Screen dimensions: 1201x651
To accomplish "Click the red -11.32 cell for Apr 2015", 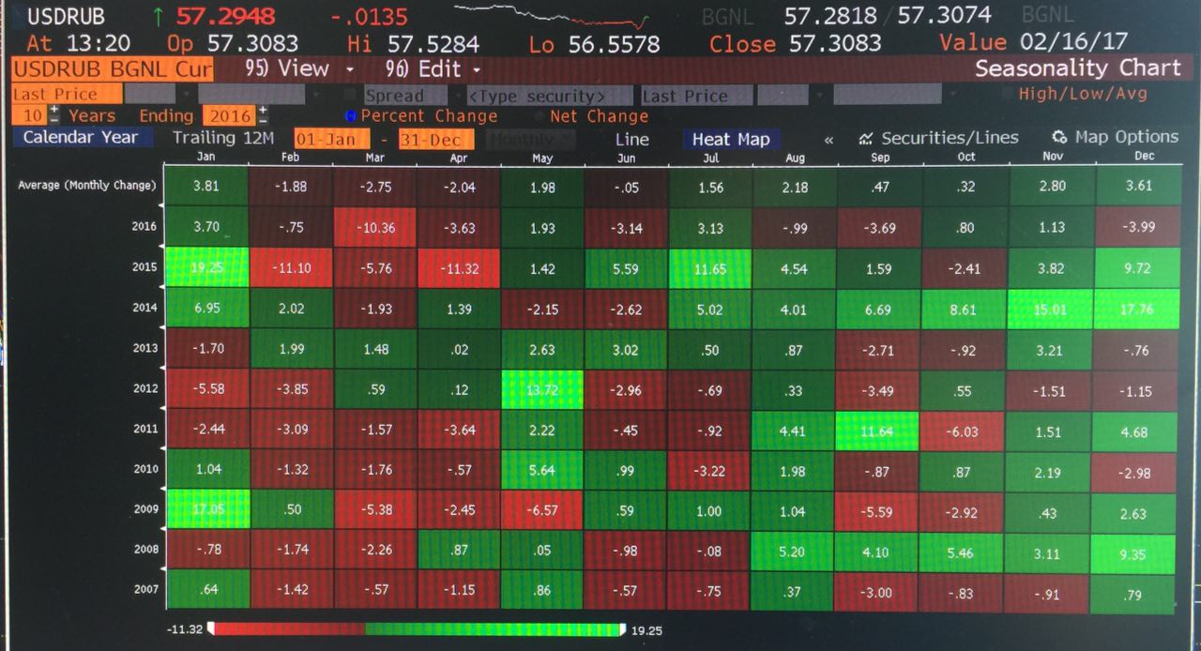I will coord(459,268).
